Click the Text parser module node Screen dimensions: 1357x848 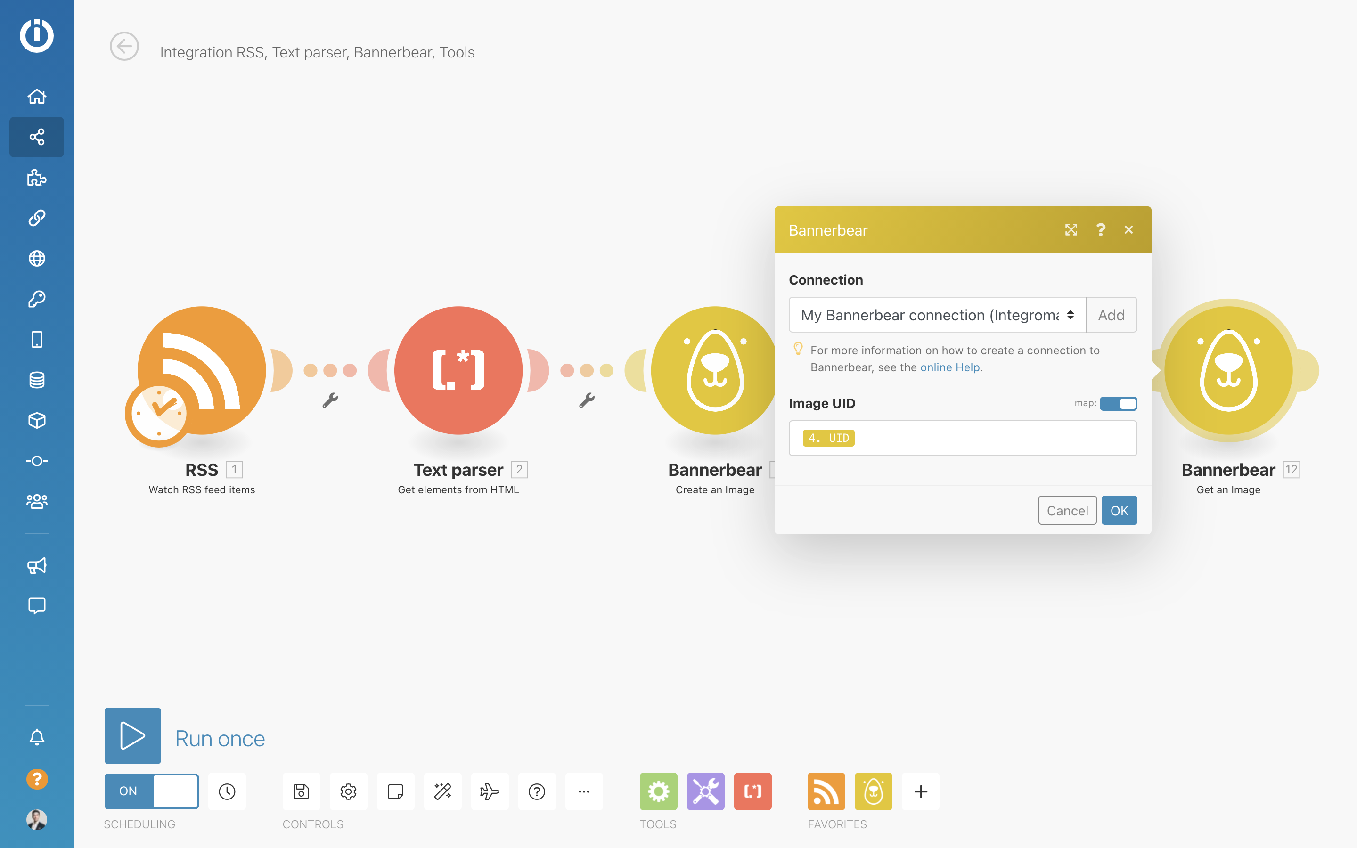[x=458, y=371]
